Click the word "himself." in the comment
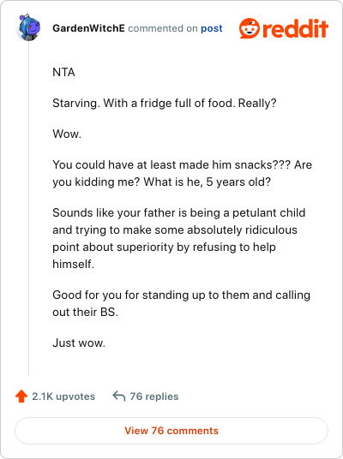Viewport: 343px width, 459px height. pyautogui.click(x=73, y=264)
